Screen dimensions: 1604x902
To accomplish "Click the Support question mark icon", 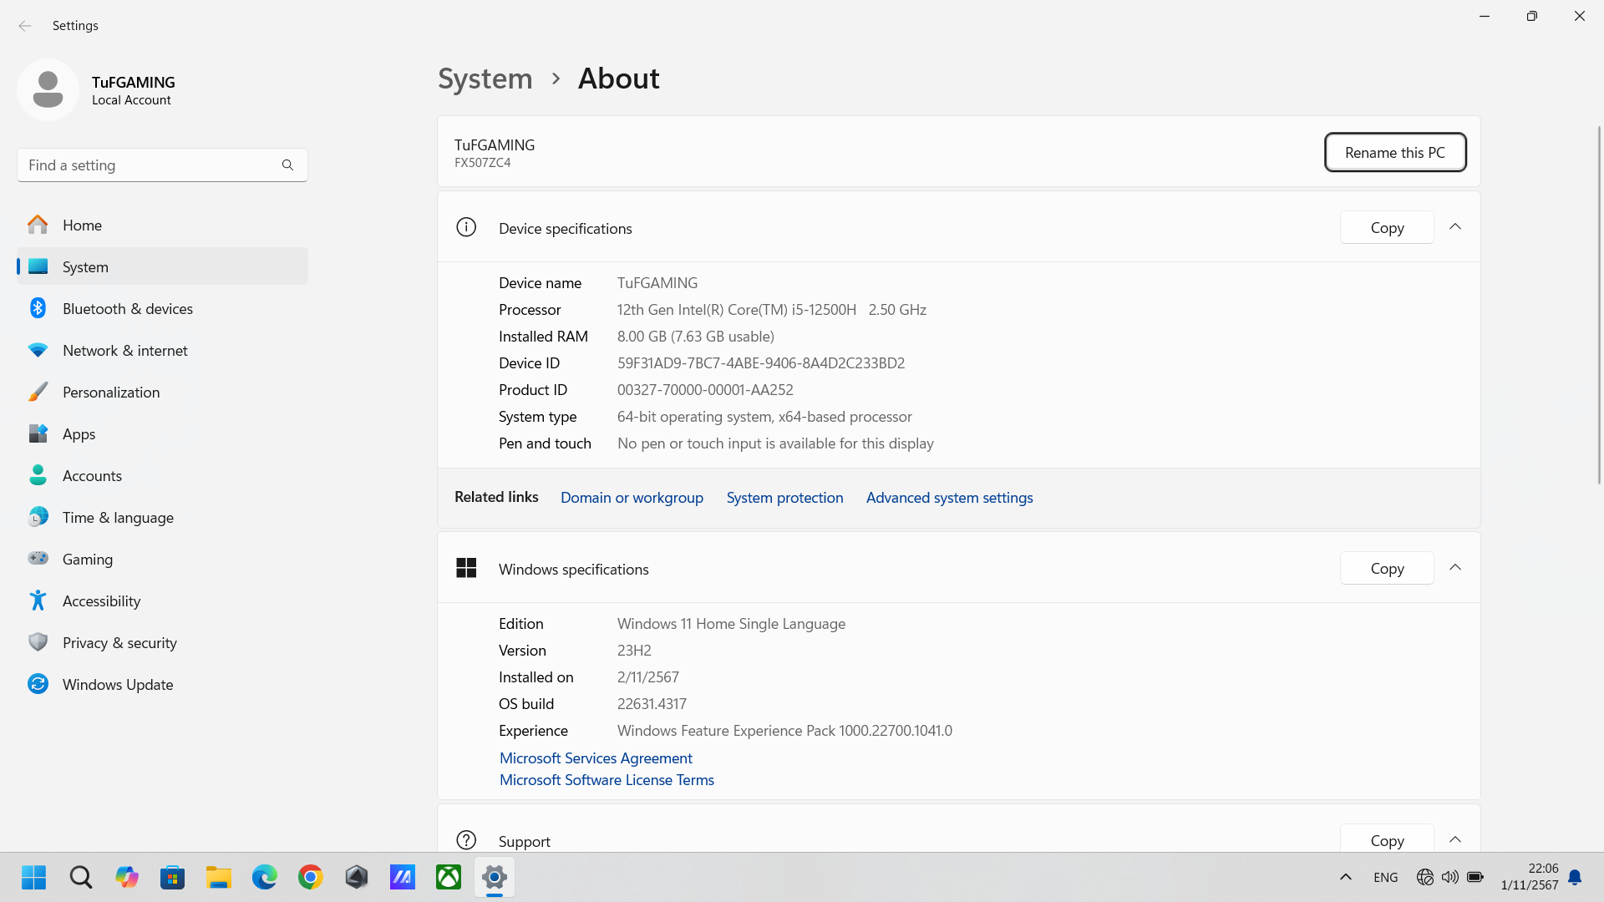I will [x=466, y=840].
